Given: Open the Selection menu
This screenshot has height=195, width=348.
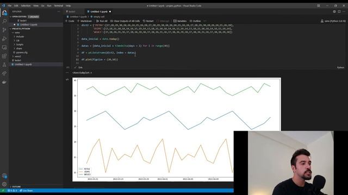Looking at the screenshot, I should tap(26, 6).
